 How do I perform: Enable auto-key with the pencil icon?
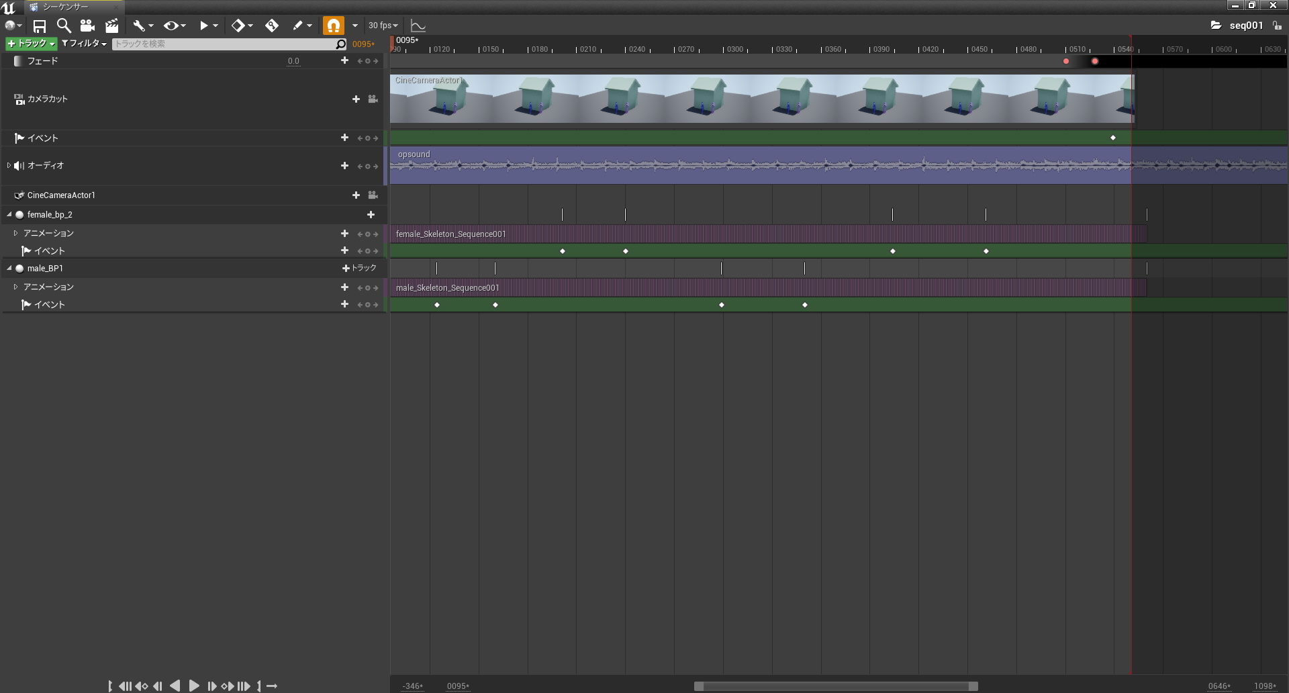299,26
